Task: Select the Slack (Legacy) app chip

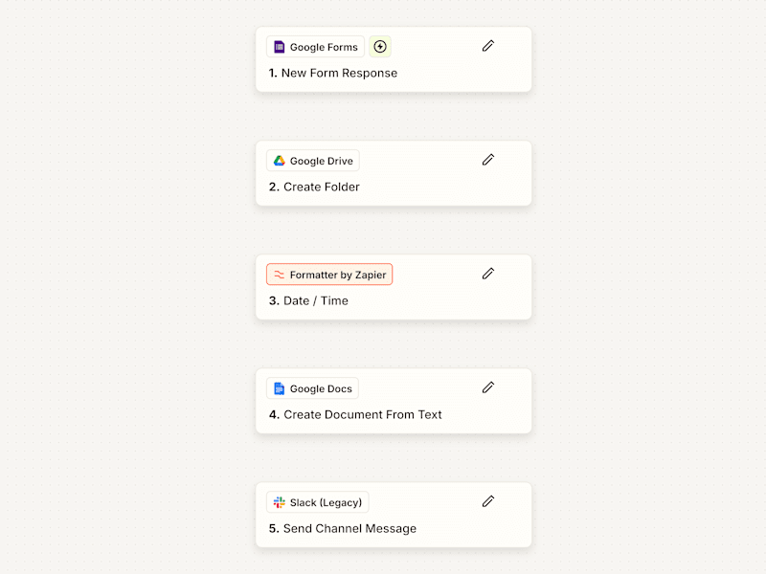Action: 318,502
